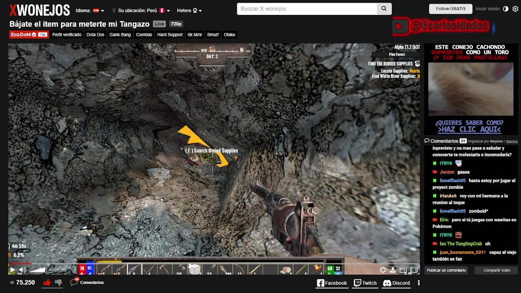The width and height of the screenshot is (521, 293).
Task: Click username Ian The TanglingCrab in chat
Action: point(461,244)
